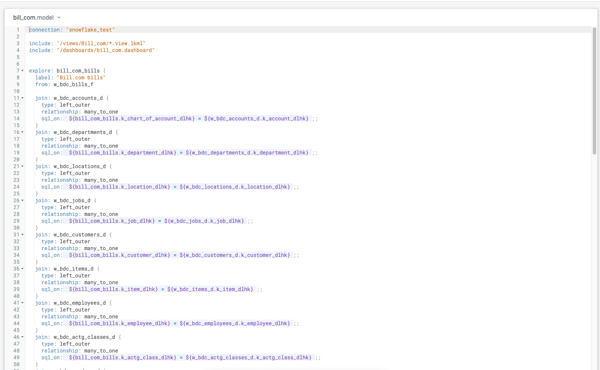Viewport: 600px width, 370px height.
Task: Fold the w_bdc_customers_d join block
Action: point(23,235)
